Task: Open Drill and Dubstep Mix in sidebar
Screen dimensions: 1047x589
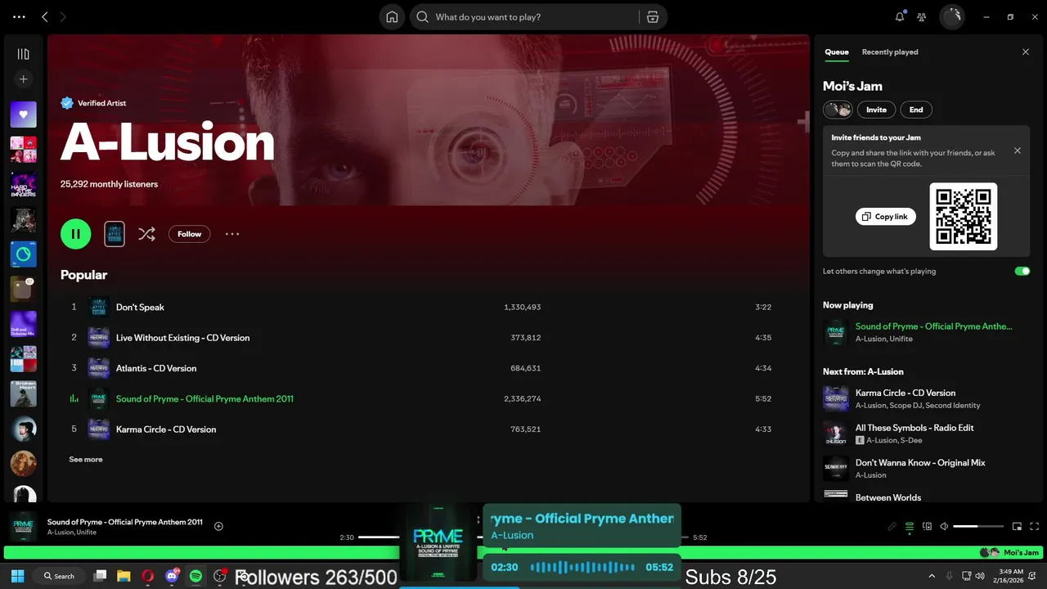Action: coord(23,325)
